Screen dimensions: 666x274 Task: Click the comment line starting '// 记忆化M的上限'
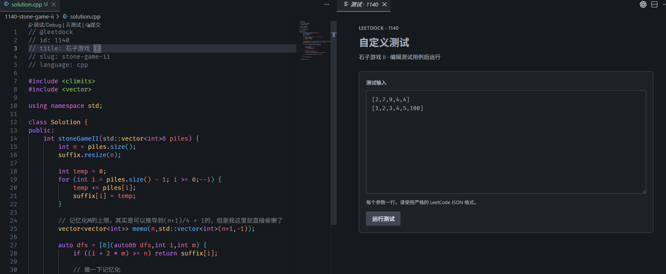click(171, 220)
